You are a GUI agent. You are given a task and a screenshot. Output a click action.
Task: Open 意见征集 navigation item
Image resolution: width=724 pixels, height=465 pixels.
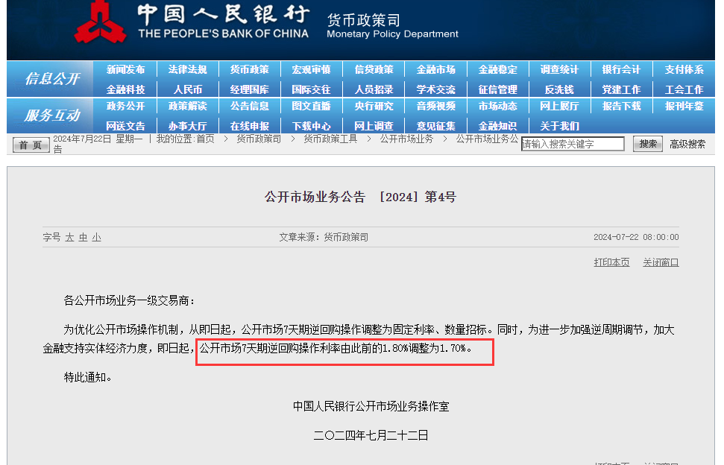(436, 126)
